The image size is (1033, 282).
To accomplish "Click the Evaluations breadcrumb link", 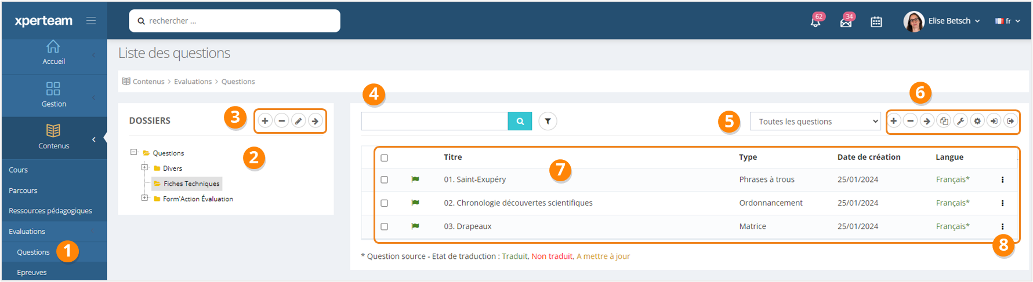I will pos(193,82).
